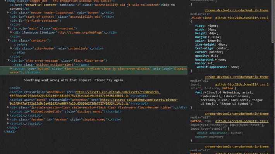The width and height of the screenshot is (275, 154).
Task: Click the struck-through "-webkit-appearance: button" declaration
Action: pyautogui.click(x=219, y=133)
